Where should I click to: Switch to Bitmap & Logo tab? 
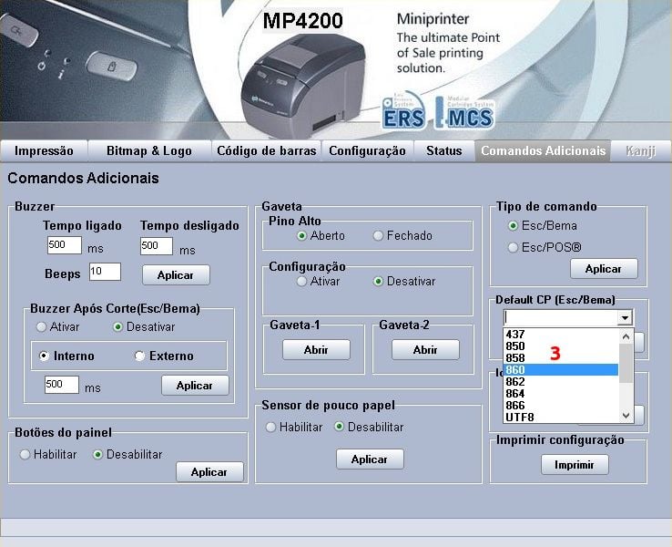[x=149, y=151]
